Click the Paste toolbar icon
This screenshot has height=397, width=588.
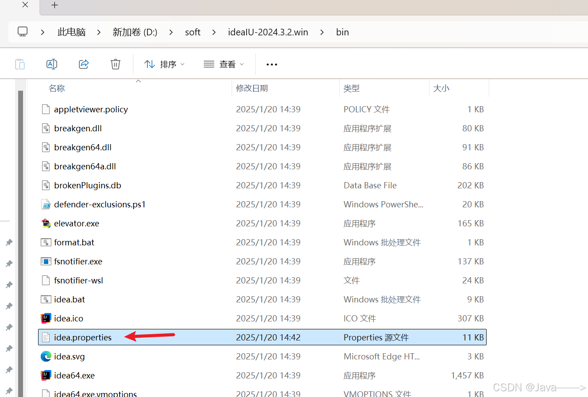[20, 64]
